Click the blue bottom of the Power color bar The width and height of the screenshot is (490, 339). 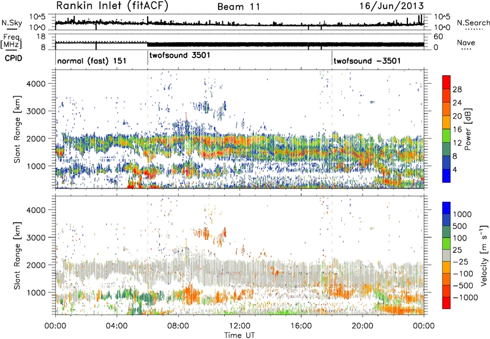447,176
